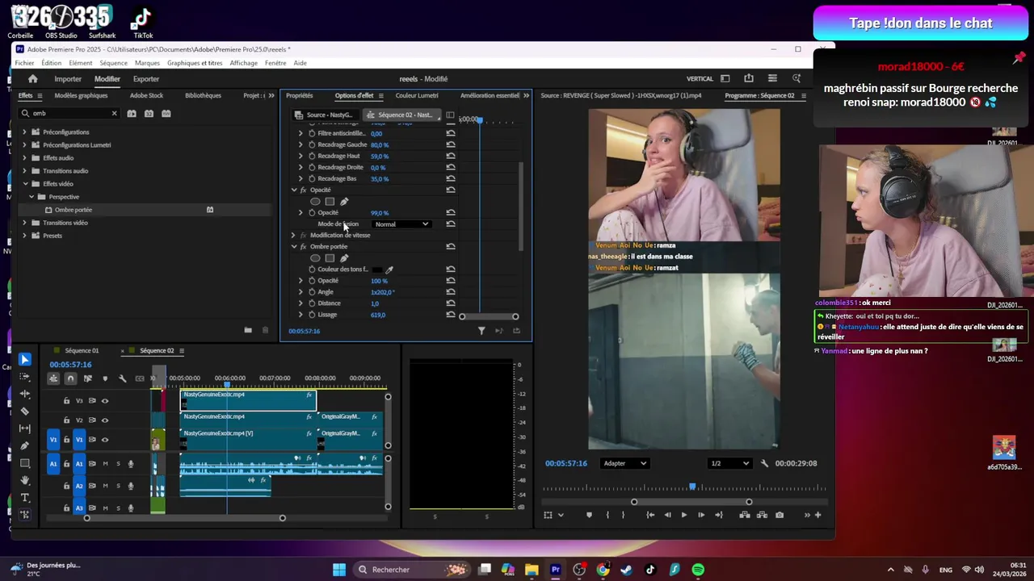Go to In point in Program monitor
Viewport: 1034px width, 581px height.
[x=650, y=515]
